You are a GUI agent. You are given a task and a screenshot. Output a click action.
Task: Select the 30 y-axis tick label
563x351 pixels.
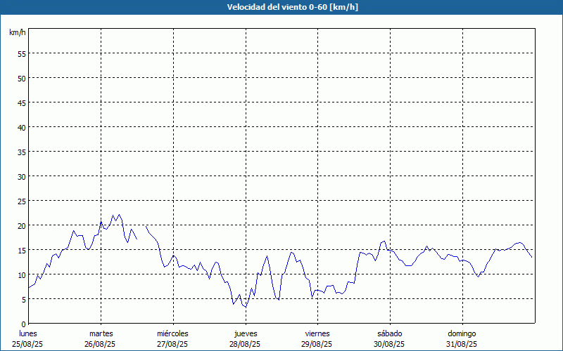coord(21,176)
